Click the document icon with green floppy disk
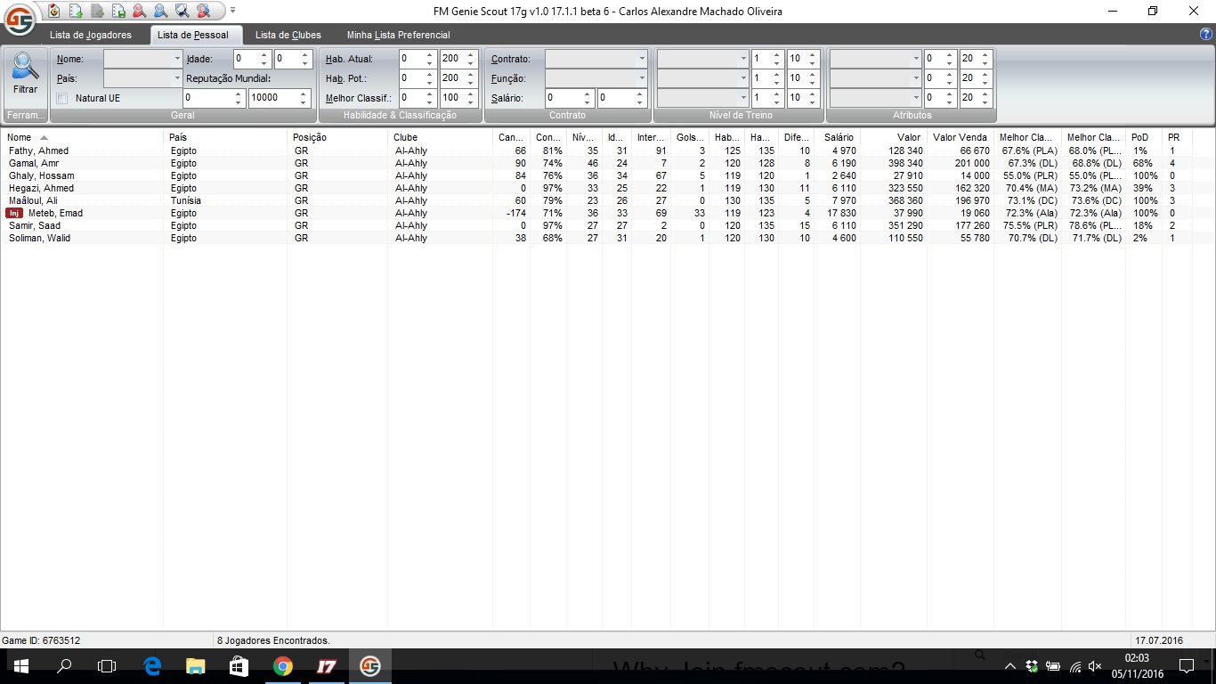 tap(118, 11)
